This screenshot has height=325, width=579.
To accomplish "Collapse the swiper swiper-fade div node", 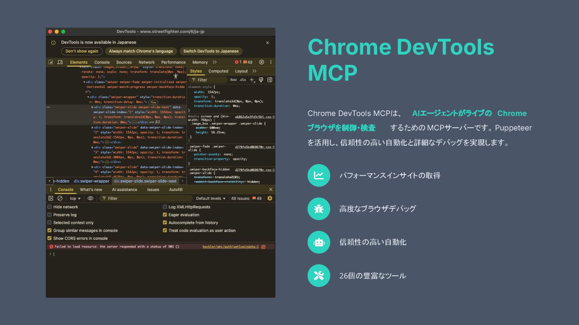I will [84, 82].
